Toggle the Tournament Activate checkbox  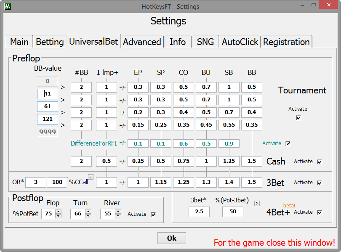coord(298,118)
